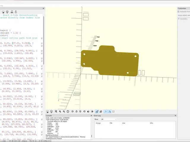Viewport: 190px width, 142px height.
Task: Click the Info column header
Action: tap(151, 123)
